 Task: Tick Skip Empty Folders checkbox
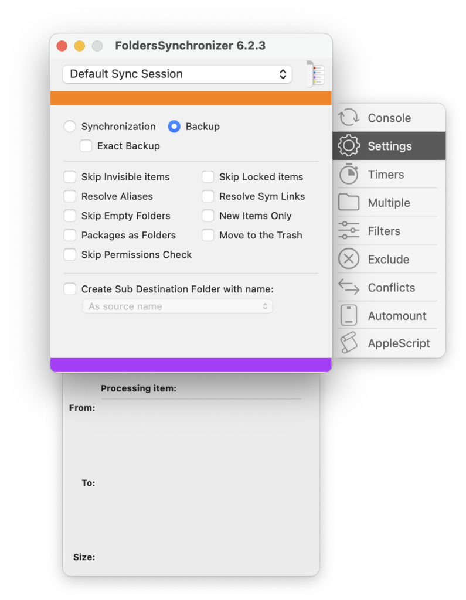click(70, 216)
